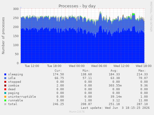This screenshot has height=115, width=154.
Task: Click the 200 y-axis tick label
Action: point(16,27)
